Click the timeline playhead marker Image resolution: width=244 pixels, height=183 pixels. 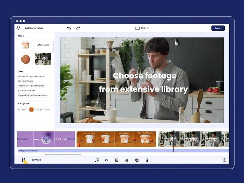(173, 141)
